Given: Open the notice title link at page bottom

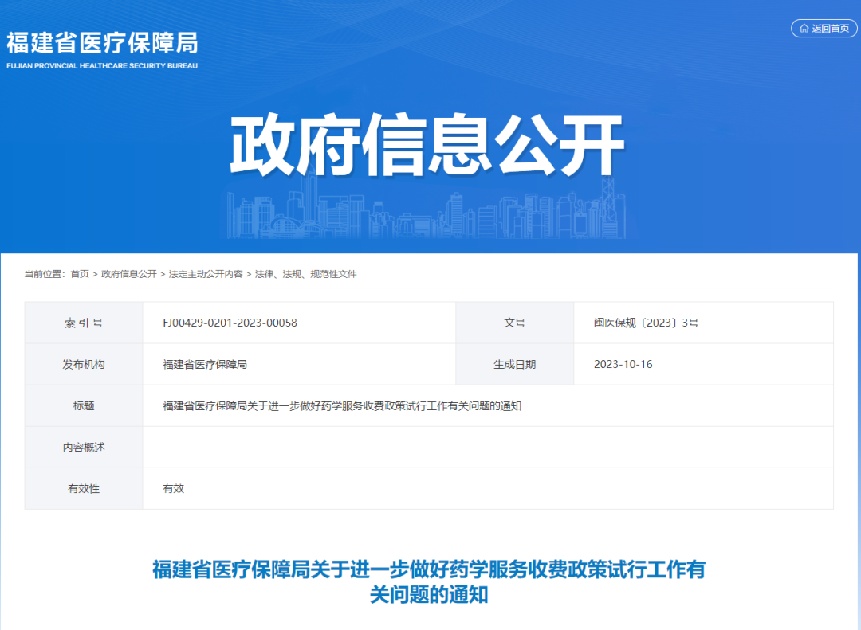Looking at the screenshot, I should point(431,580).
